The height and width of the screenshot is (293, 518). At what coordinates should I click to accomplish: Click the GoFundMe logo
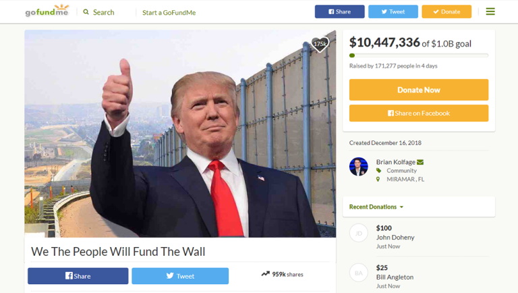(47, 11)
